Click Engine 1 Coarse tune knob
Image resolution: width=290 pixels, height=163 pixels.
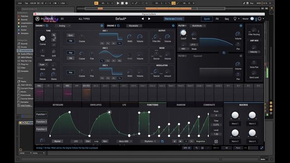pyautogui.click(x=43, y=38)
